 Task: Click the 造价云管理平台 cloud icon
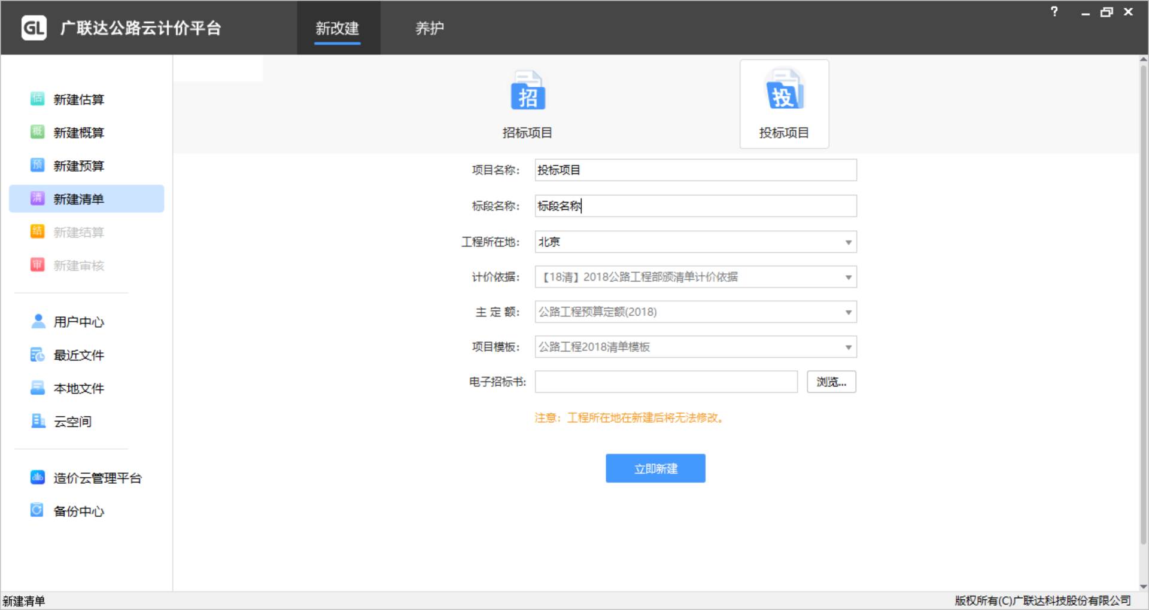tap(38, 477)
